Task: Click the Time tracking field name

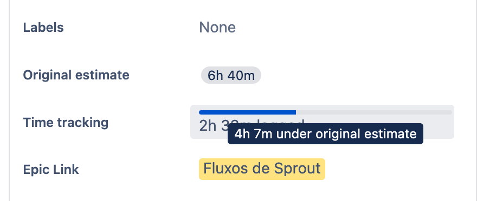Action: [66, 123]
